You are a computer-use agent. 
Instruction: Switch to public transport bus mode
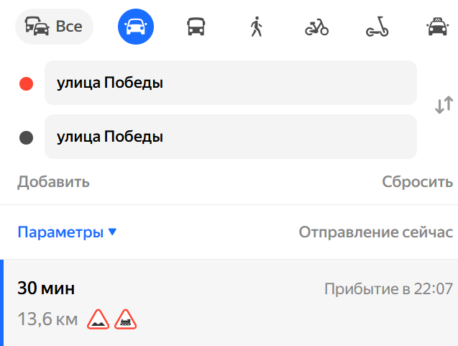pyautogui.click(x=196, y=27)
